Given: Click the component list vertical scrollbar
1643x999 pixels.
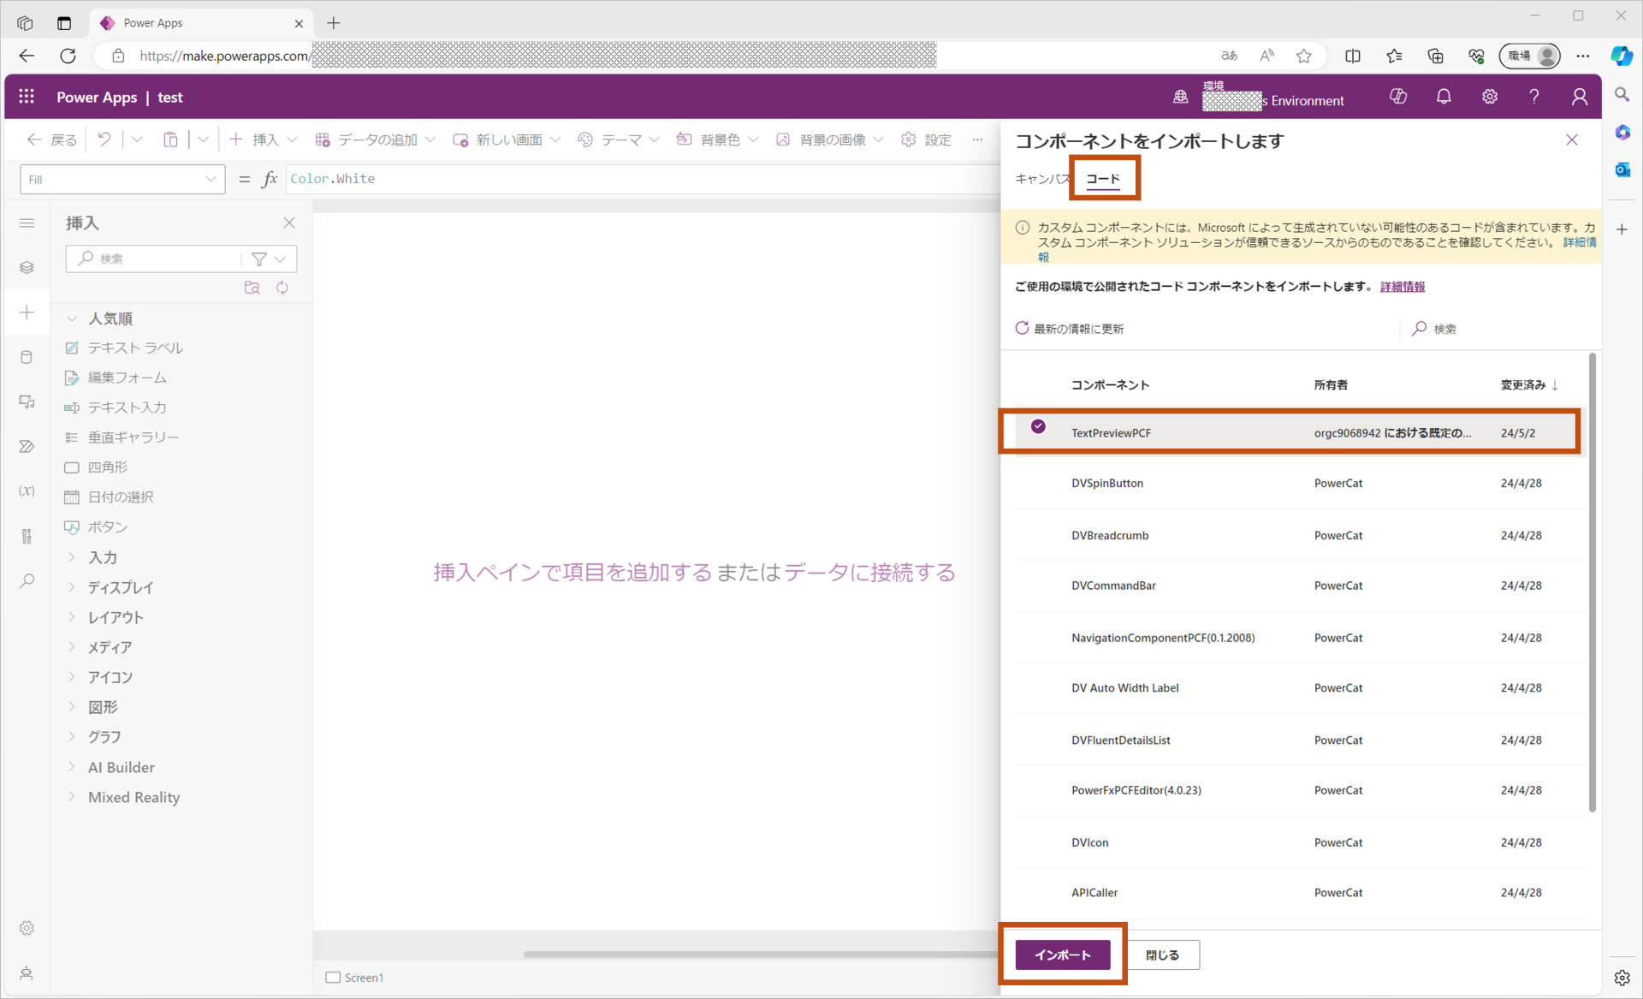Looking at the screenshot, I should point(1592,582).
